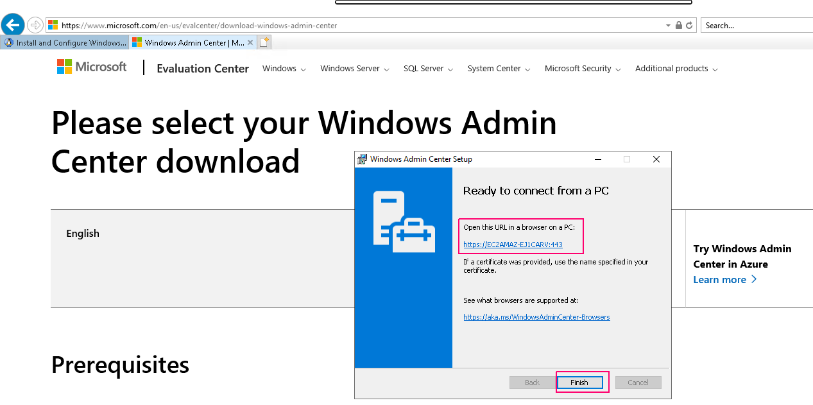Click the Microsoft logo in the page header

pyautogui.click(x=92, y=67)
